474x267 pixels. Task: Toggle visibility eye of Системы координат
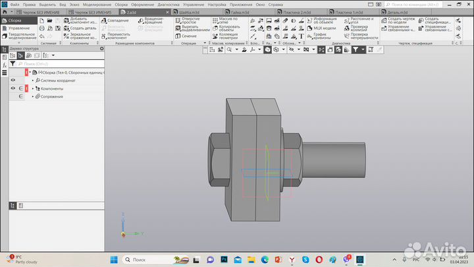13,80
